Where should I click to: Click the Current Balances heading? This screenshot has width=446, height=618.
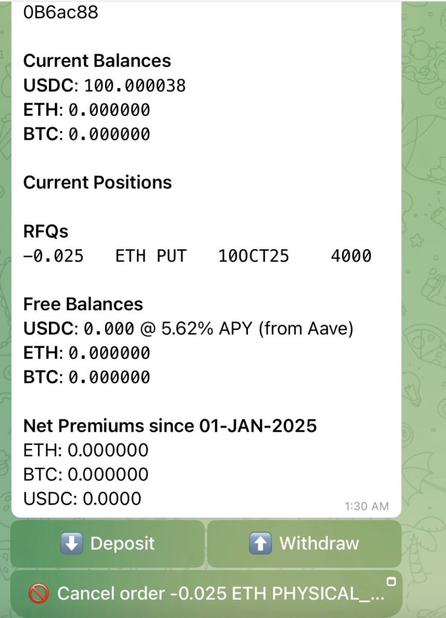point(97,61)
